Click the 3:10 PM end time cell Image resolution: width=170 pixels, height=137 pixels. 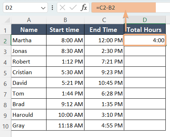[104, 115]
